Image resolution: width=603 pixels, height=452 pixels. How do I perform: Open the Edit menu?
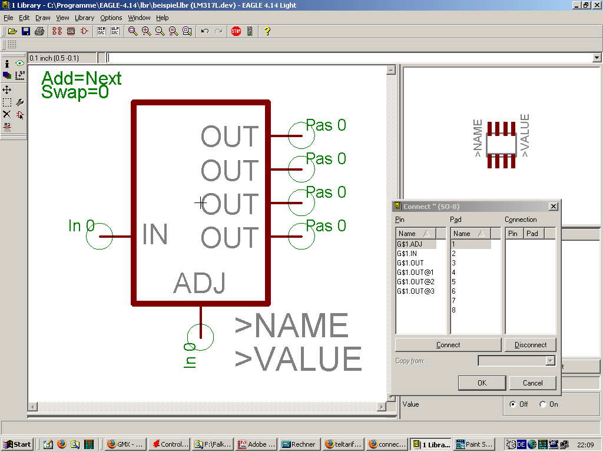[x=24, y=18]
